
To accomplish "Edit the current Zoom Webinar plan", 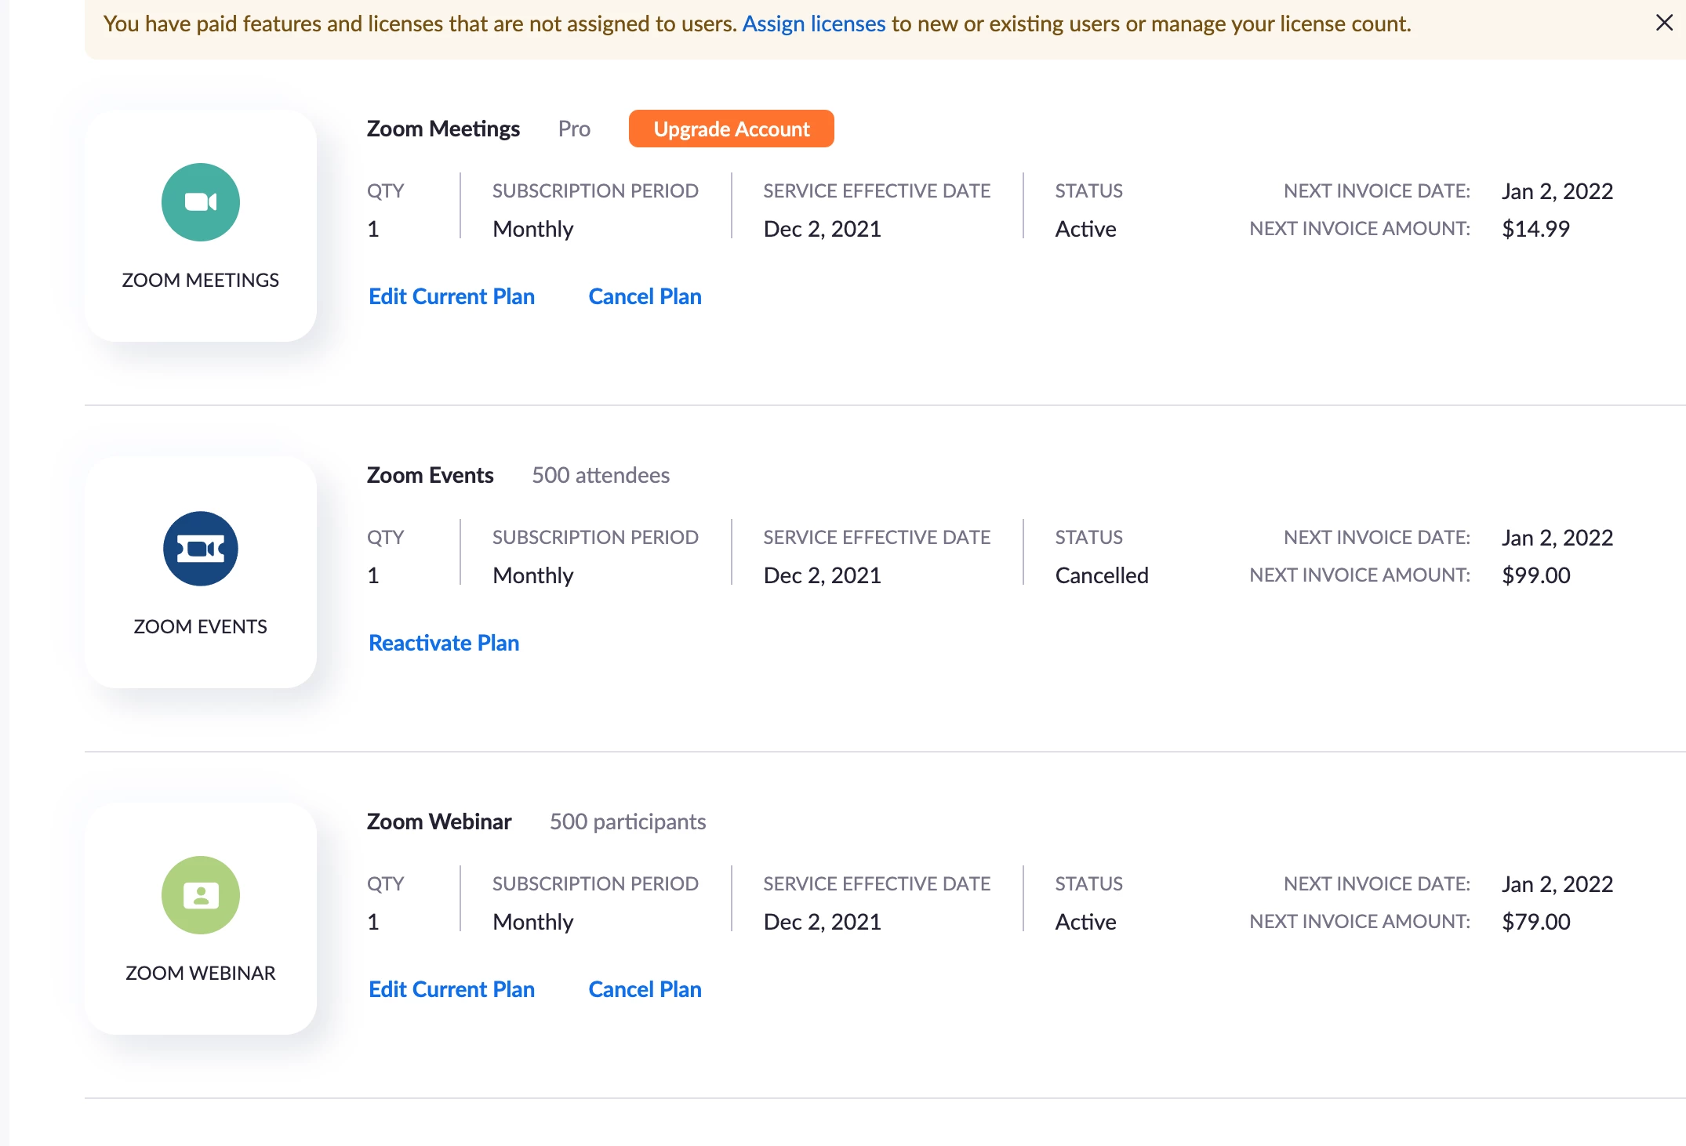I will tap(452, 989).
